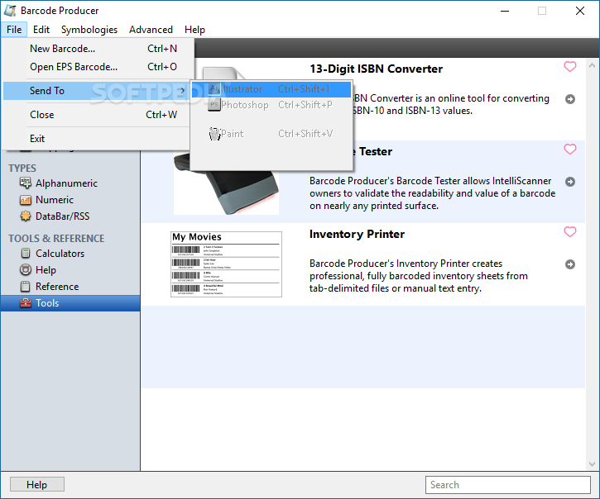Click the Alphanumeric type icon in sidebar
Image resolution: width=600 pixels, height=499 pixels.
point(26,183)
